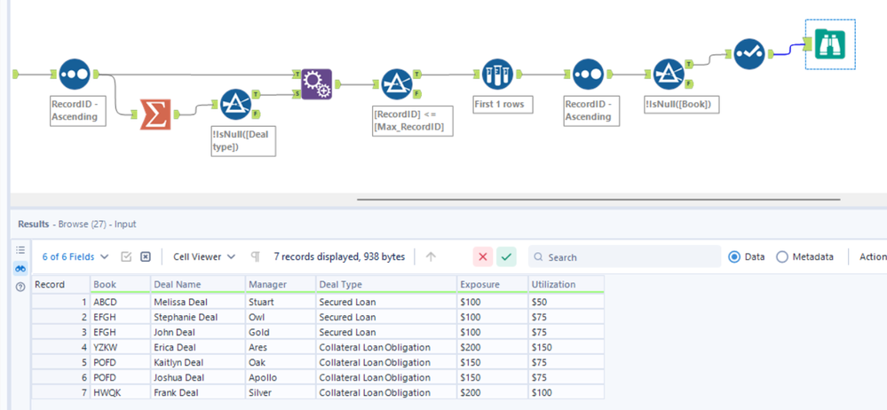
Task: Click the binoculars icon in Results sidebar
Action: [x=20, y=268]
